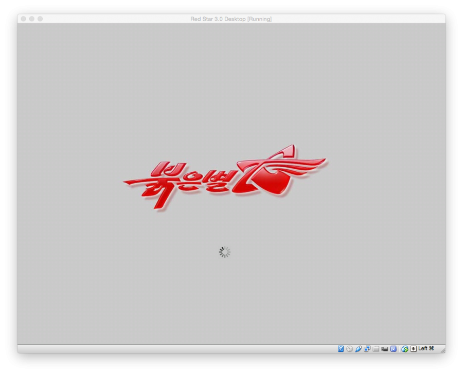This screenshot has height=374, width=463.
Task: Click the window resize grip corner
Action: (442, 350)
